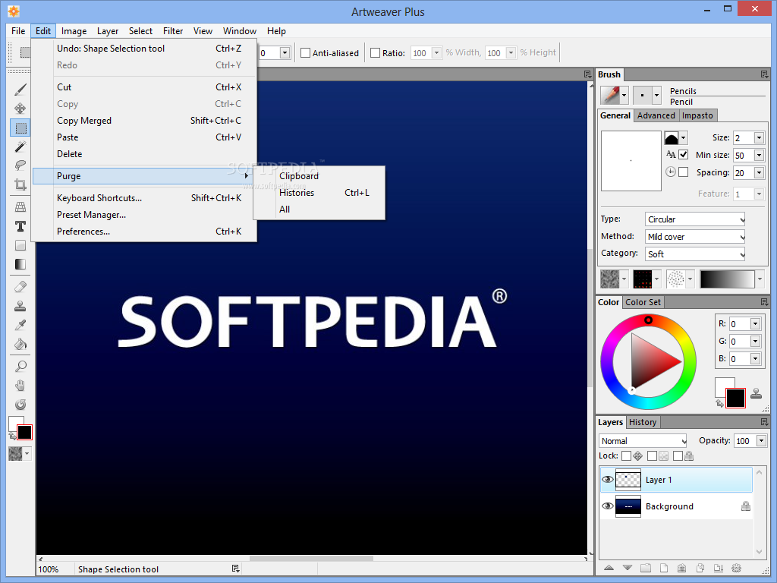The width and height of the screenshot is (777, 583).
Task: Create a new layer page icon
Action: [663, 568]
